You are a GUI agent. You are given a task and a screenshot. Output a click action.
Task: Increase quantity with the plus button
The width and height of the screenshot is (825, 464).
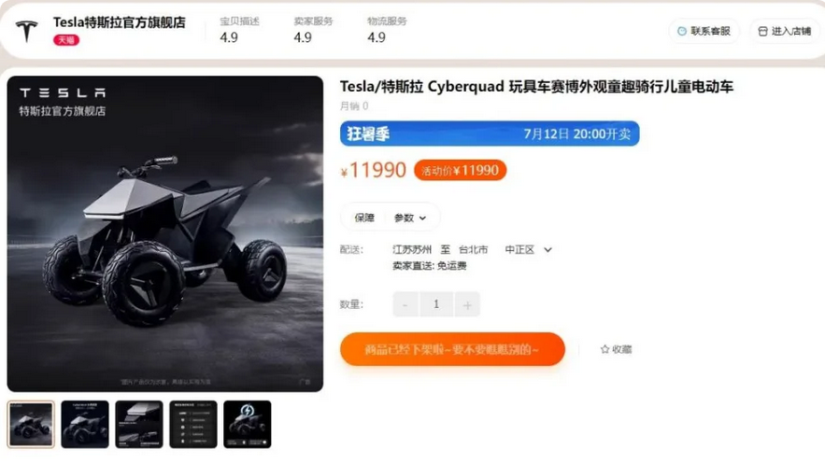[x=467, y=304]
